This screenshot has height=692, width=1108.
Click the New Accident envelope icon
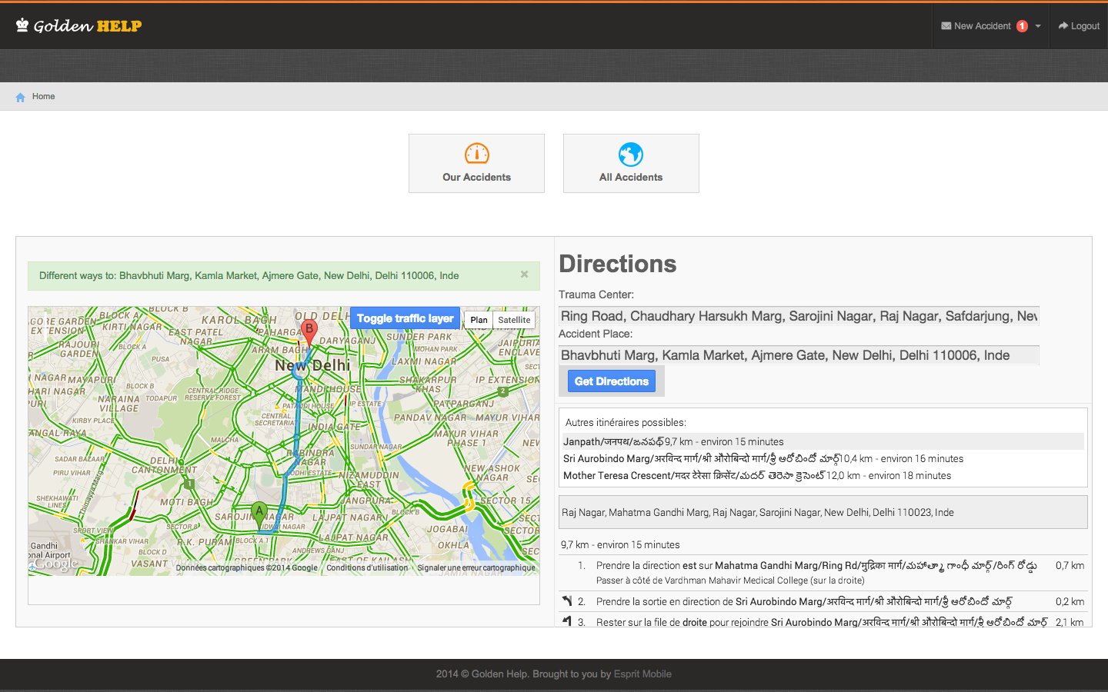pos(946,26)
